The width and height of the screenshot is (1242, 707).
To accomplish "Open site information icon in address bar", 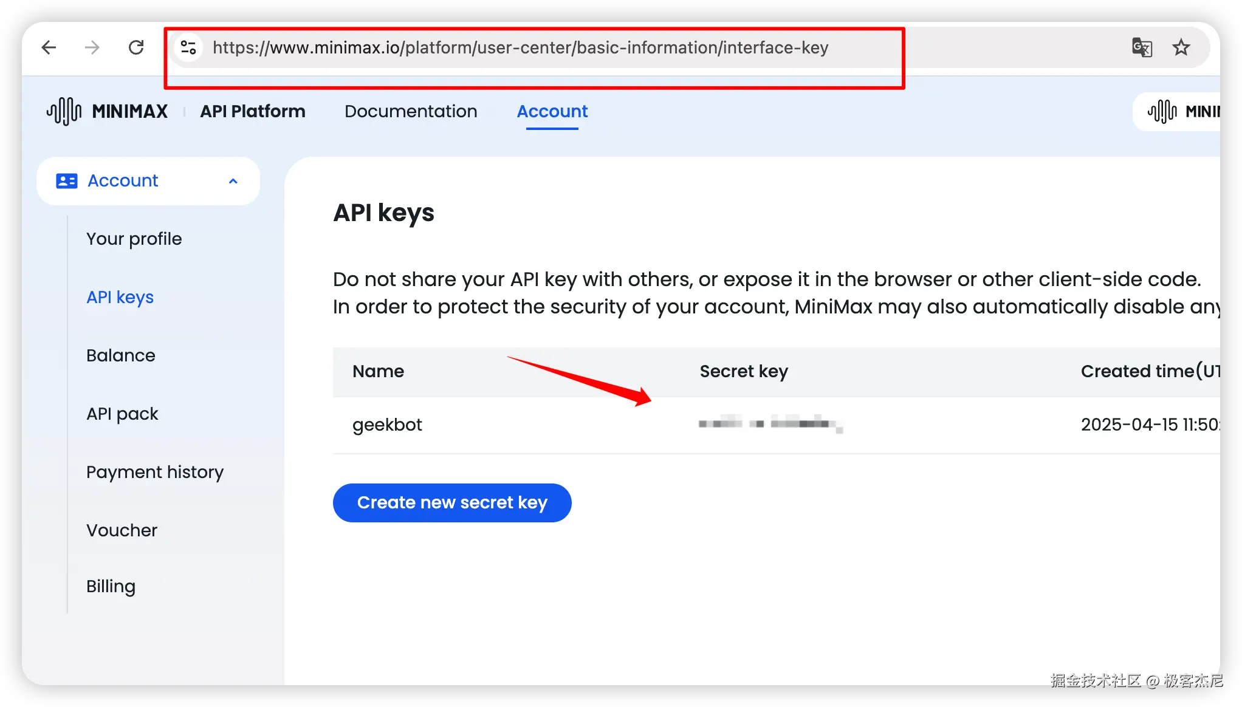I will pos(188,47).
